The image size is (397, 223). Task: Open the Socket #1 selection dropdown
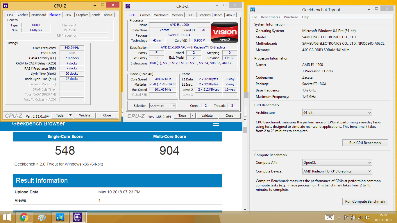pos(163,106)
